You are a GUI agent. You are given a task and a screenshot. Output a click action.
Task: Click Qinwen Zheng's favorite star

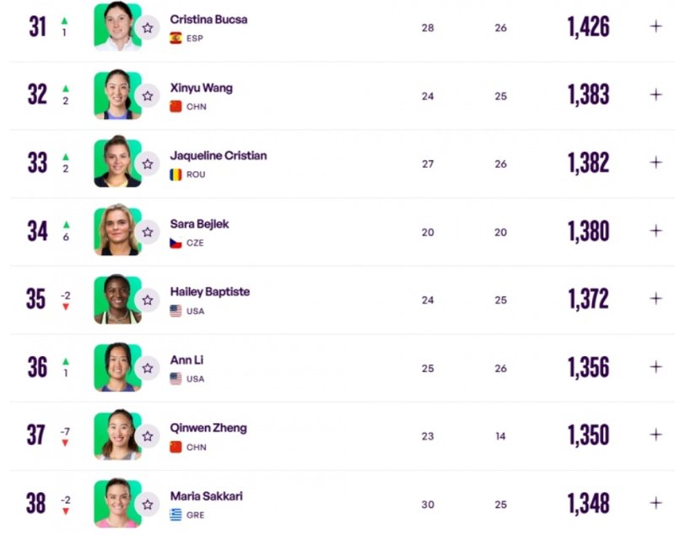coord(148,436)
